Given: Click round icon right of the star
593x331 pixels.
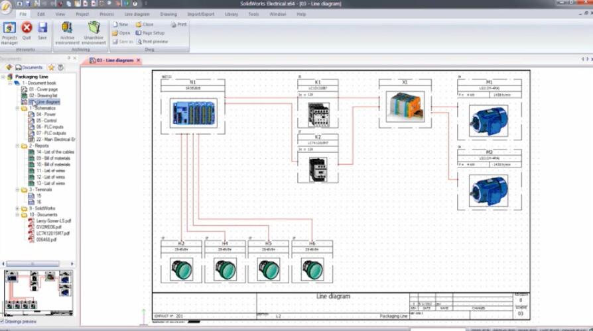Looking at the screenshot, I should point(60,68).
